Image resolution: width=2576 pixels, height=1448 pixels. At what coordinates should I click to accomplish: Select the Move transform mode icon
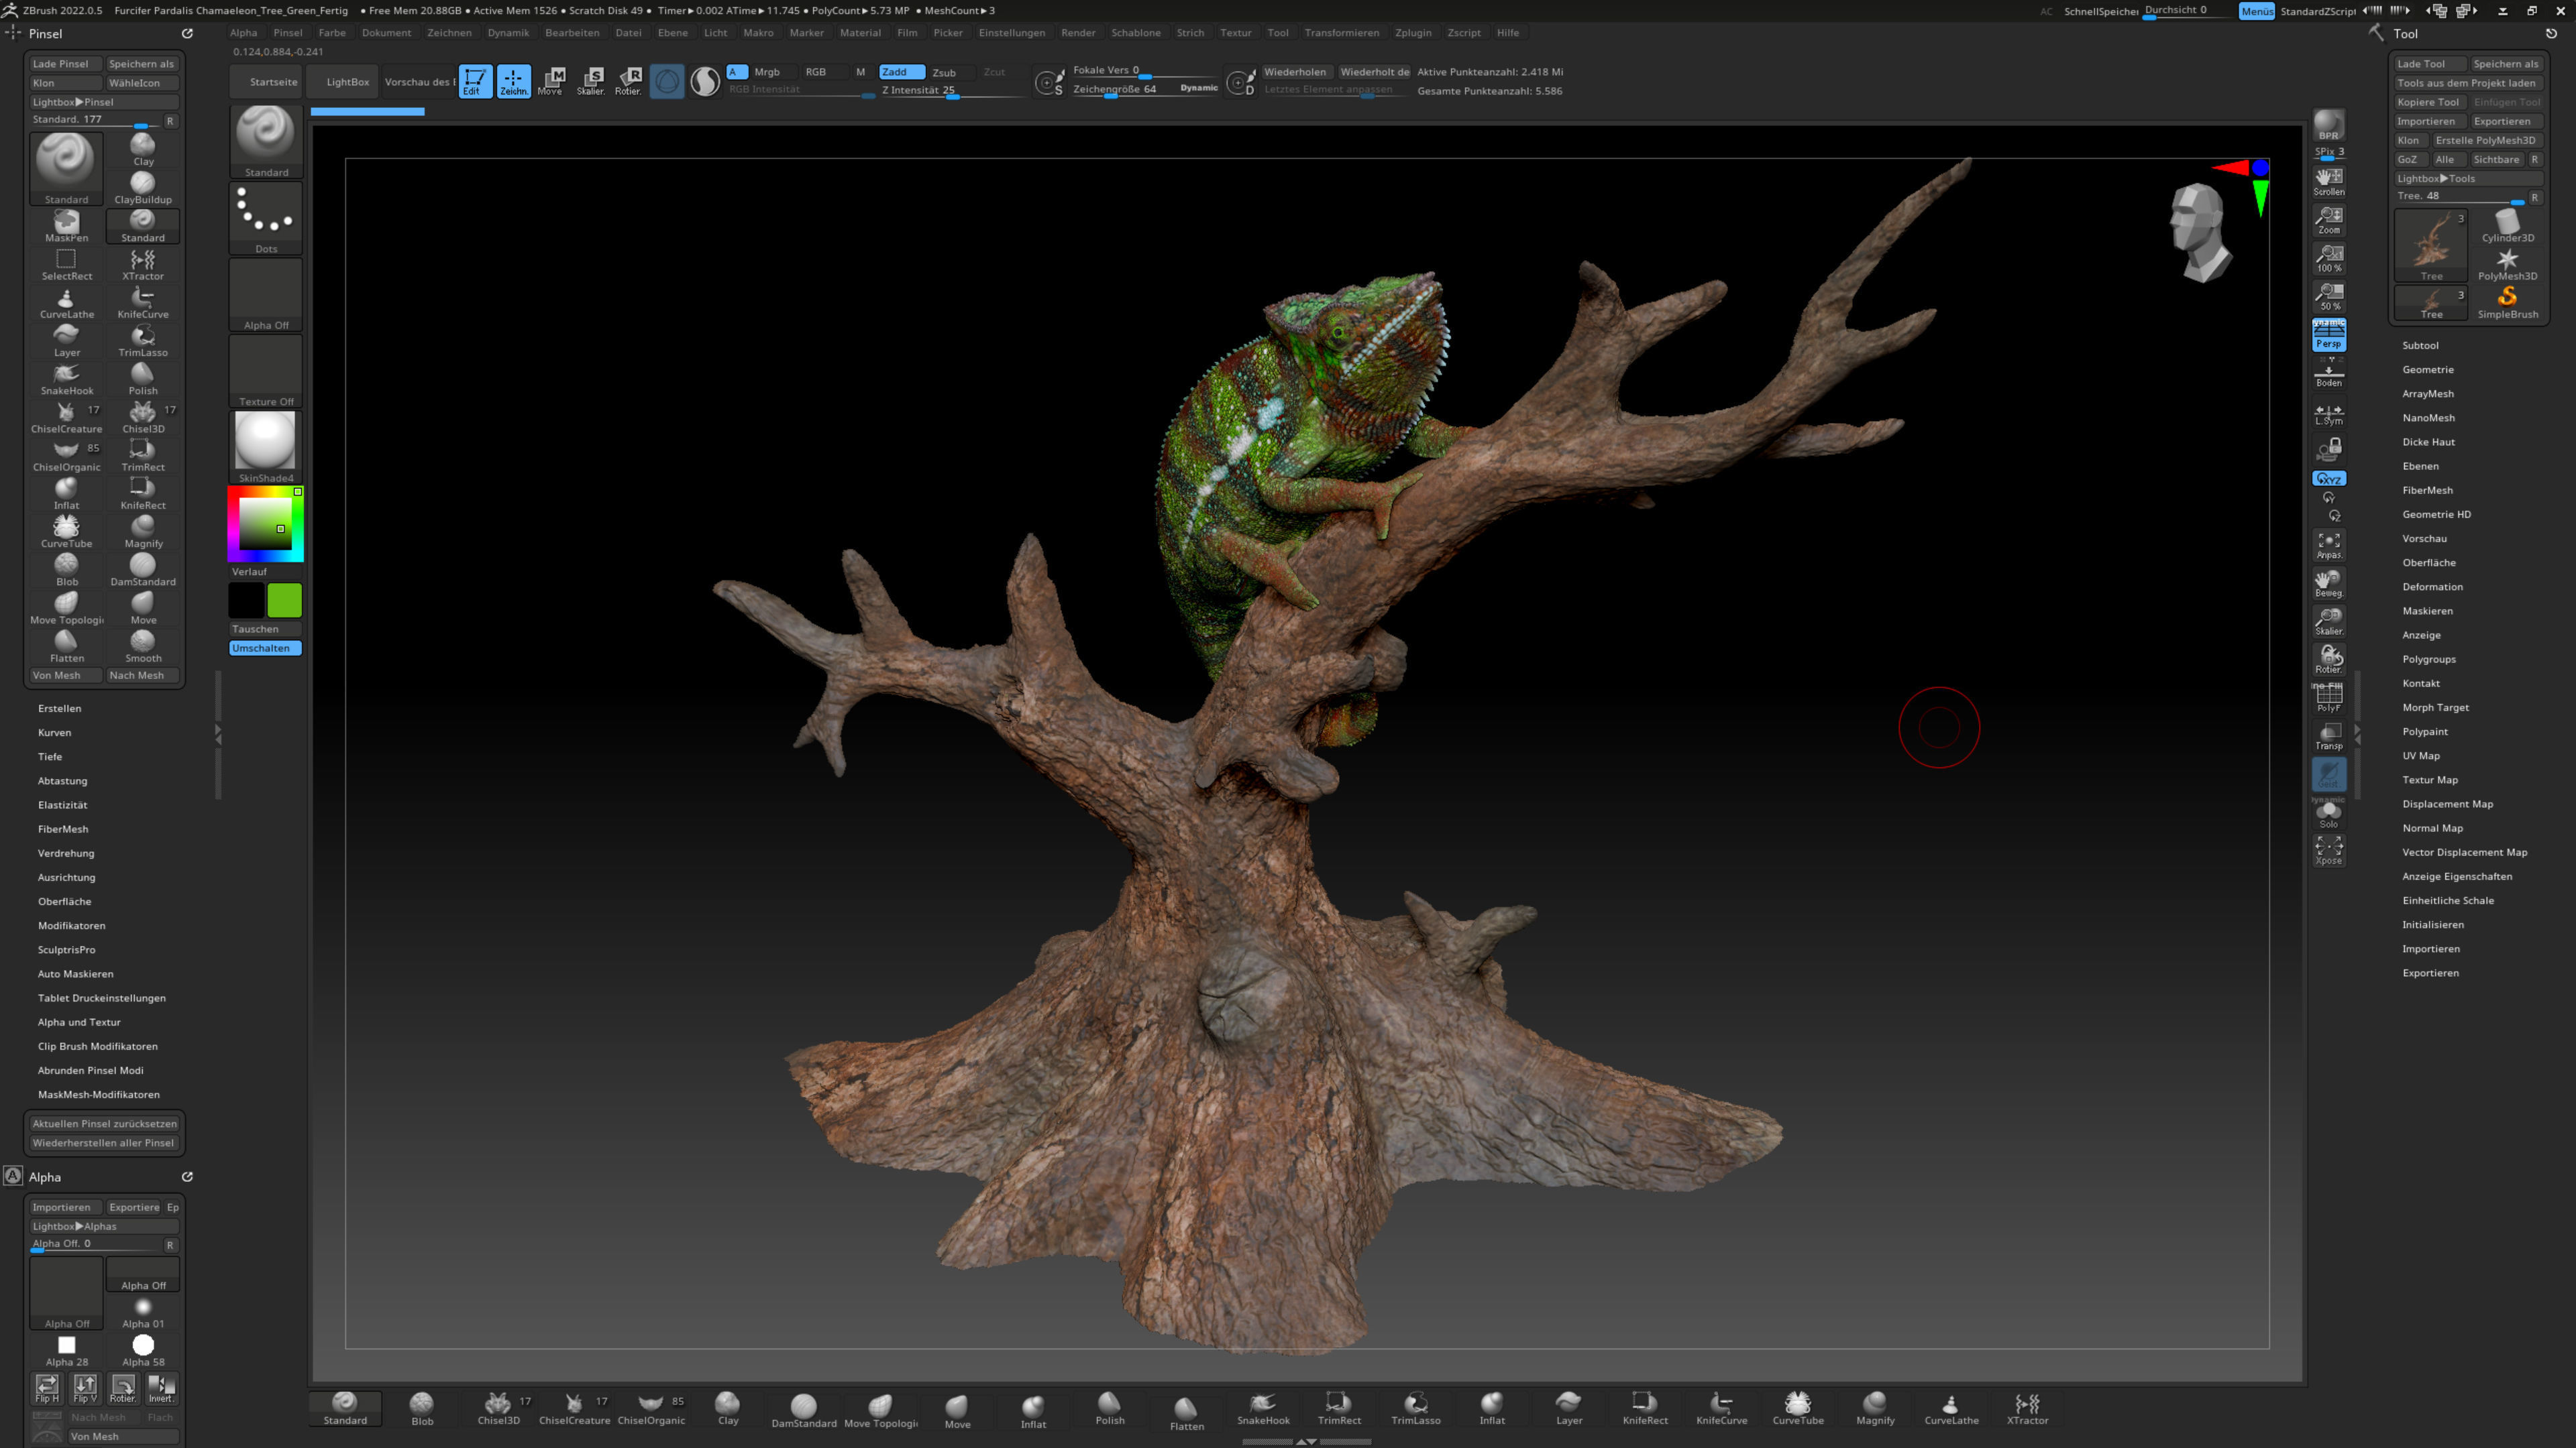pyautogui.click(x=551, y=81)
